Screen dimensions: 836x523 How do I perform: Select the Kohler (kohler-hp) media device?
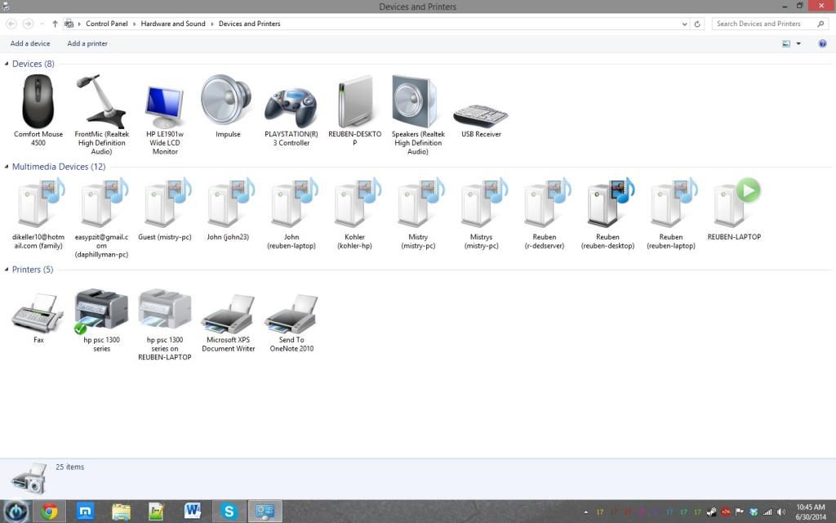pyautogui.click(x=354, y=213)
